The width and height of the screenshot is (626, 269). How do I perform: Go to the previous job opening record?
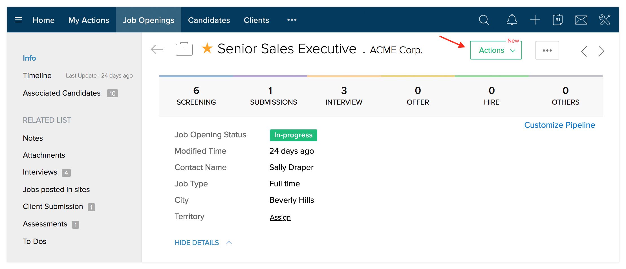[x=584, y=51]
